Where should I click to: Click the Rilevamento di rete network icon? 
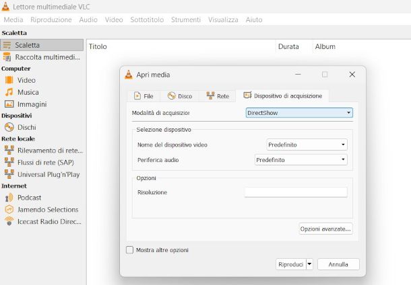9,151
